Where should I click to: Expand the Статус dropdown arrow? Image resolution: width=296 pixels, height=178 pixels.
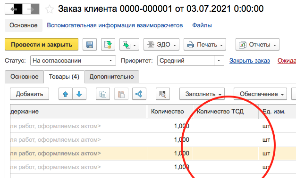coord(111,60)
